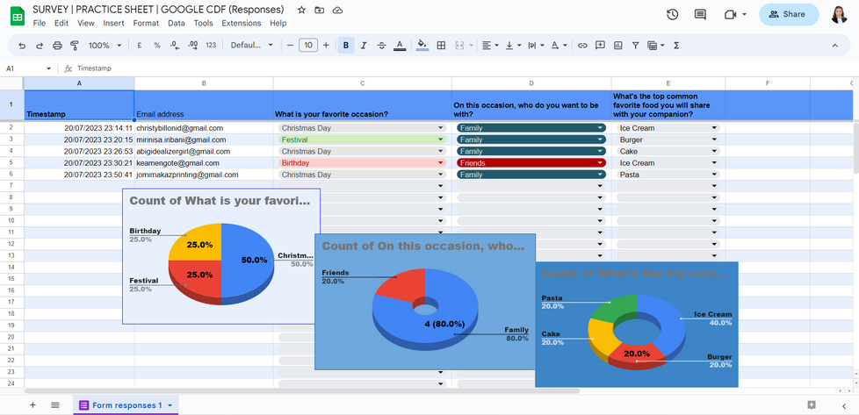Collapse the toolbar with the chevron
Screen dimensions: 859x415
[x=835, y=46]
